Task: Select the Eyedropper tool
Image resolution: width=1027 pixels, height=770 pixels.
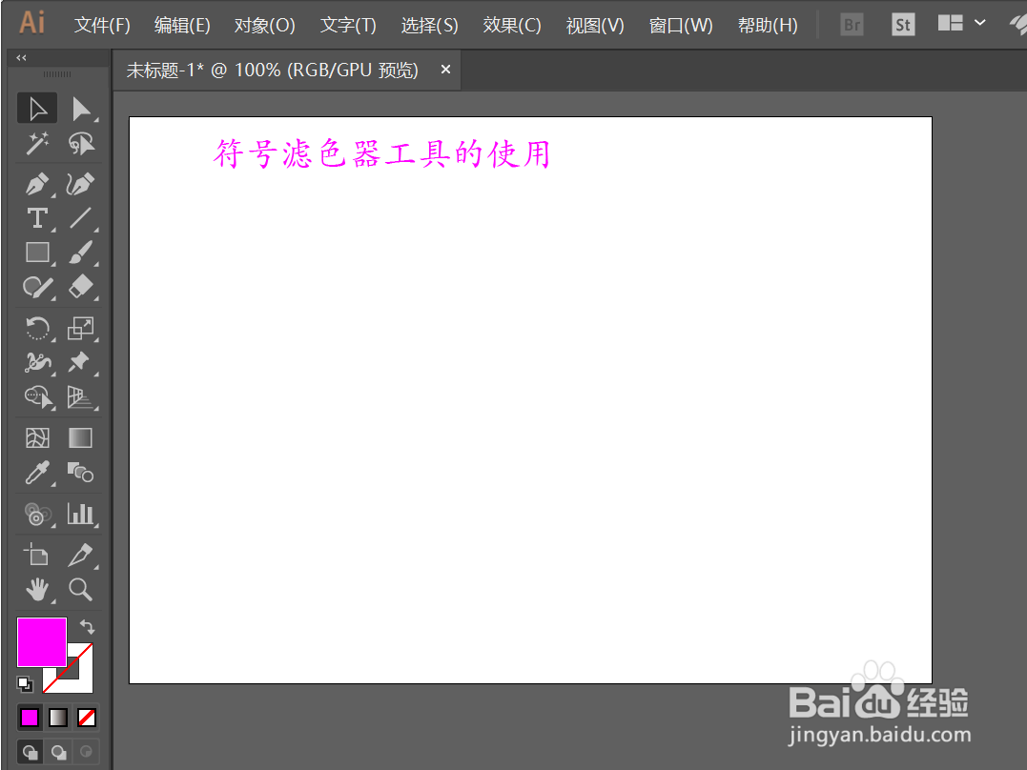Action: click(37, 472)
